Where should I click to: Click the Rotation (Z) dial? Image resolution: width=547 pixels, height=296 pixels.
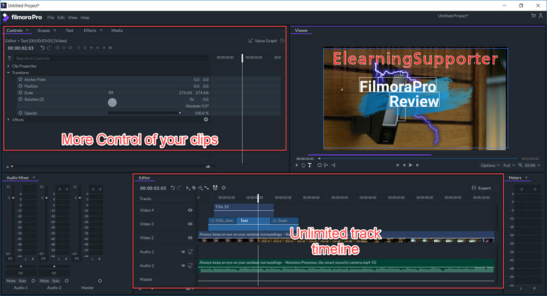coord(112,102)
